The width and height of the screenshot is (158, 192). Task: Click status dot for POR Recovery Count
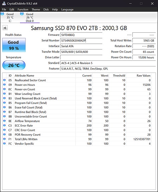4,135
